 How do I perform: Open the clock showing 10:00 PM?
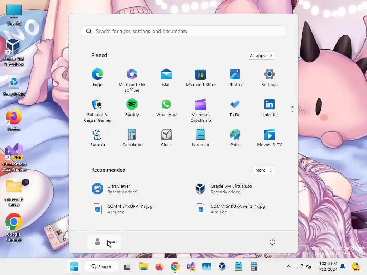pos(328,266)
